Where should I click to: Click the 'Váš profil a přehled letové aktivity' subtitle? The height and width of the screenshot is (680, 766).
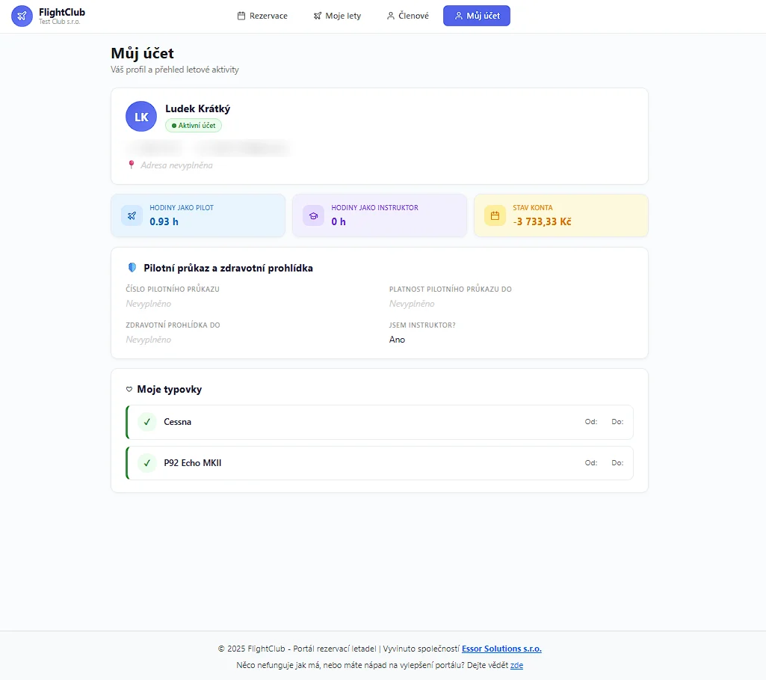(x=175, y=70)
